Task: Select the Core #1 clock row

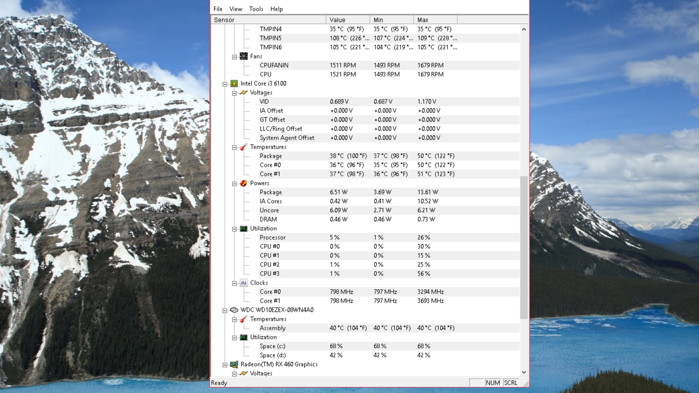Action: [x=365, y=301]
